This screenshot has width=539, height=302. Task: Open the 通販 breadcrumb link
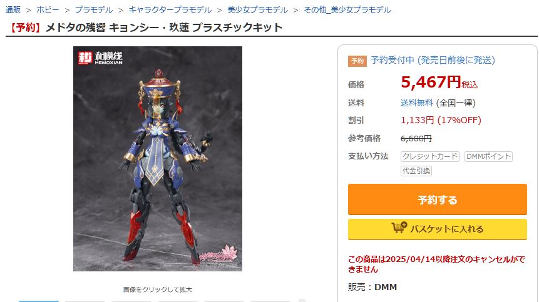[x=13, y=10]
